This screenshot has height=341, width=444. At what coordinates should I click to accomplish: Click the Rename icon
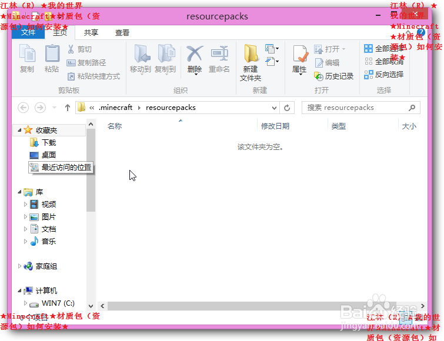219,53
